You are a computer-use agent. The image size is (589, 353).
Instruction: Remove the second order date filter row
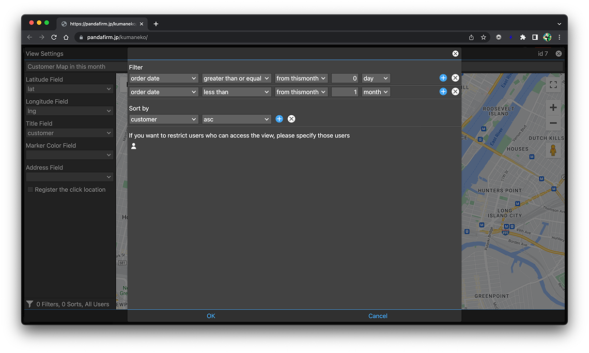click(x=455, y=91)
